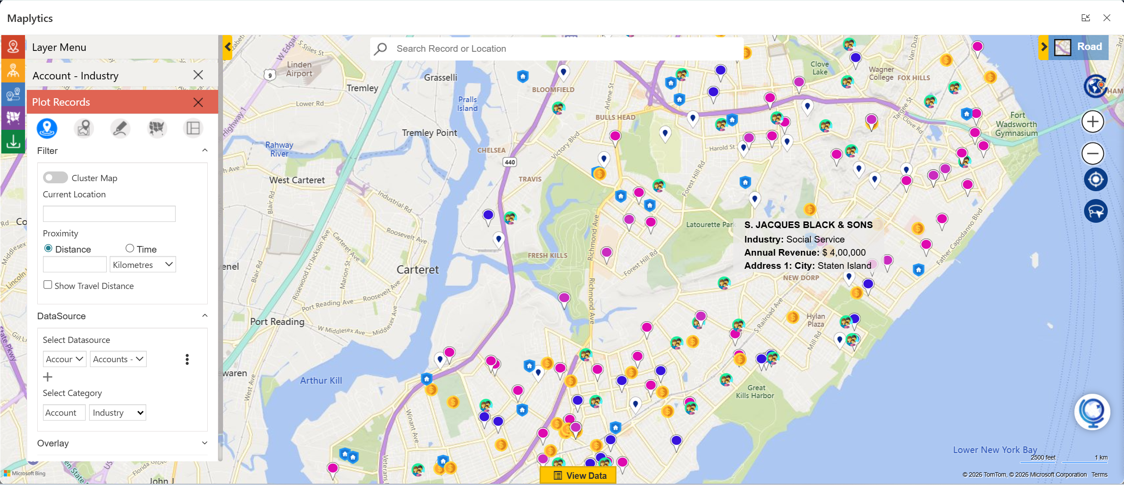The image size is (1124, 485).
Task: Check the Show Travel Distance checkbox
Action: click(x=48, y=285)
